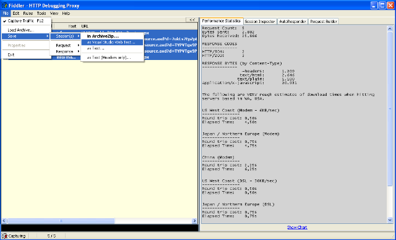Open the Rules menu
The height and width of the screenshot is (240, 396).
[x=28, y=14]
